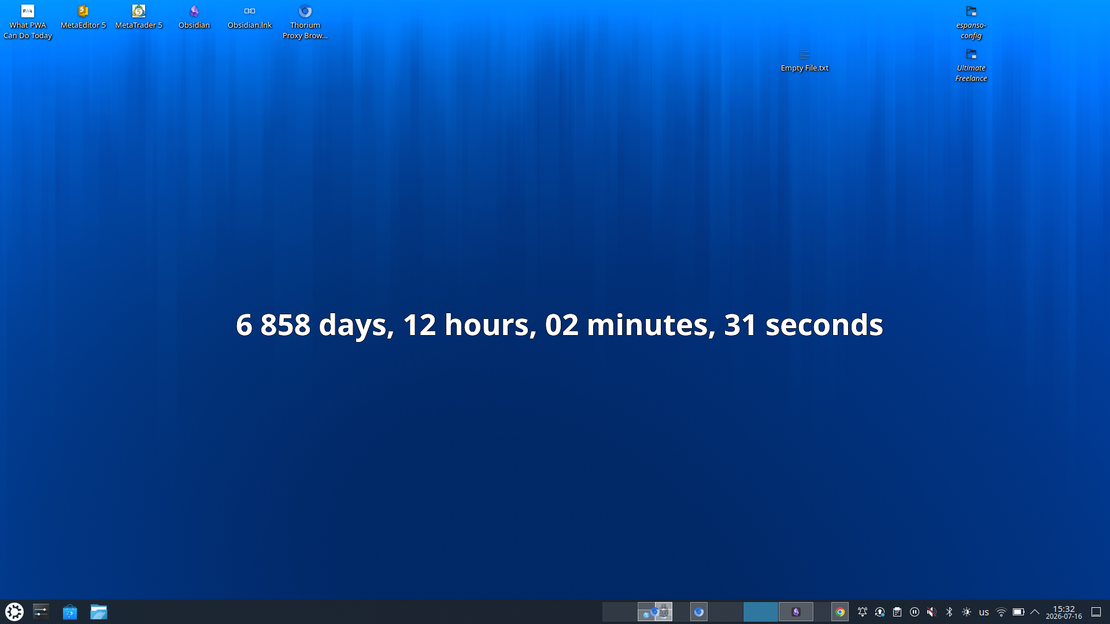Launch Discover software center from taskbar
The image size is (1110, 624).
[x=70, y=612]
